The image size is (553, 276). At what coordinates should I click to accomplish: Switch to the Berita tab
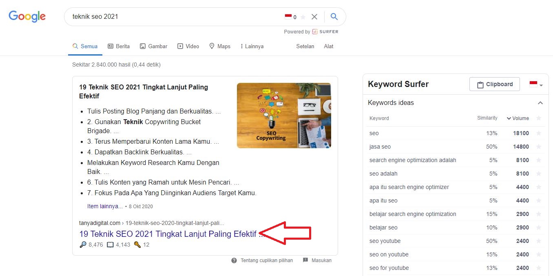click(x=119, y=46)
